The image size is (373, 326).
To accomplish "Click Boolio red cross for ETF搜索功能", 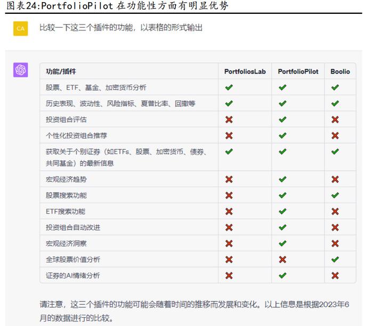I will [x=335, y=211].
